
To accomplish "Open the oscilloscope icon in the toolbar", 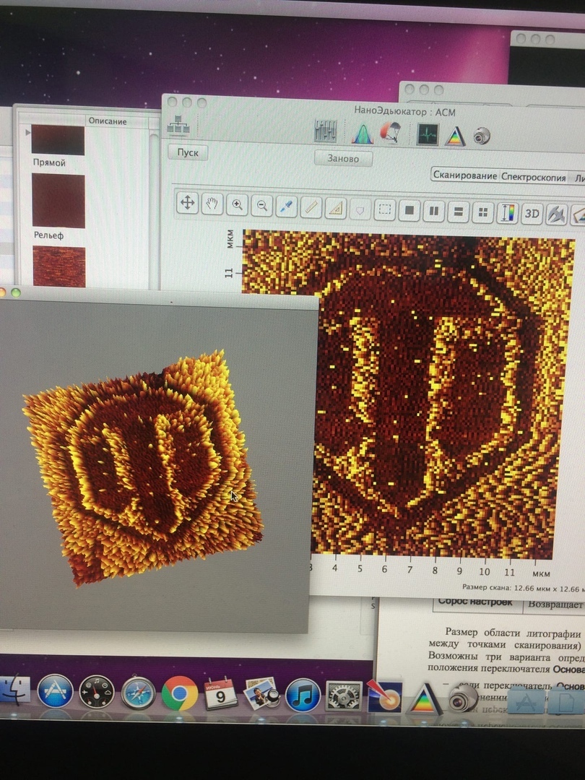I will click(428, 134).
